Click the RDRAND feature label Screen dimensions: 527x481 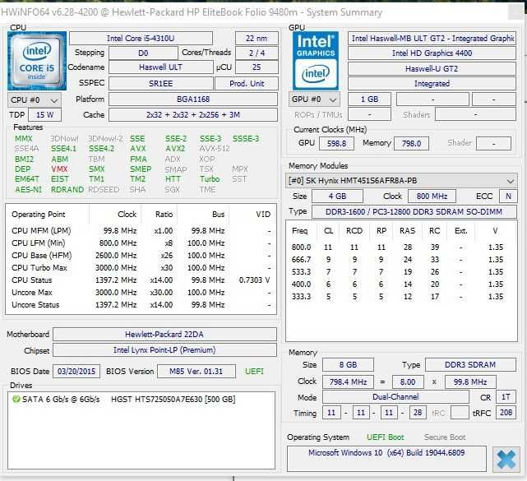tap(67, 190)
